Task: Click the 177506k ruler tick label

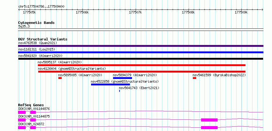Action: [x=82, y=13]
